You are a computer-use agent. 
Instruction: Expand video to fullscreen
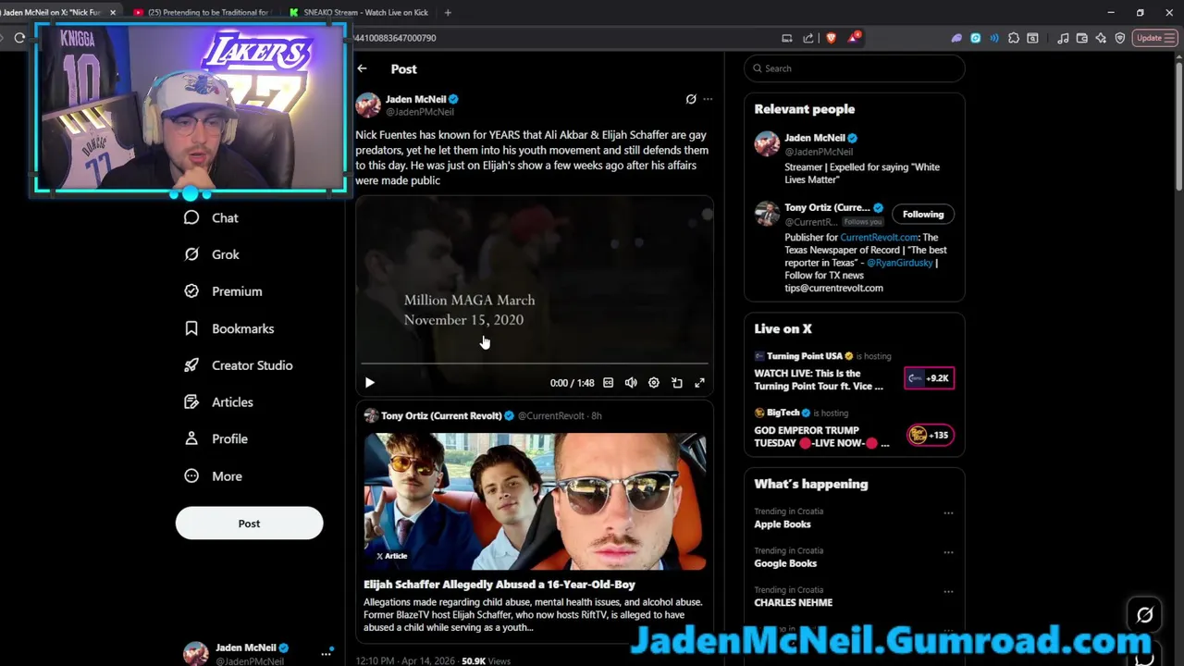(700, 383)
